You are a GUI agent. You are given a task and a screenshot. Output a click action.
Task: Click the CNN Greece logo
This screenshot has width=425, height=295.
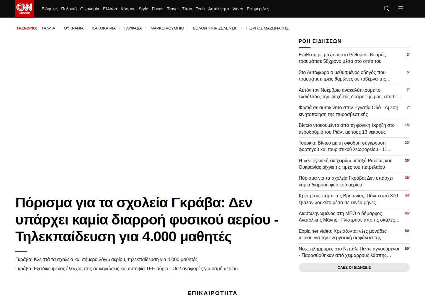24,9
